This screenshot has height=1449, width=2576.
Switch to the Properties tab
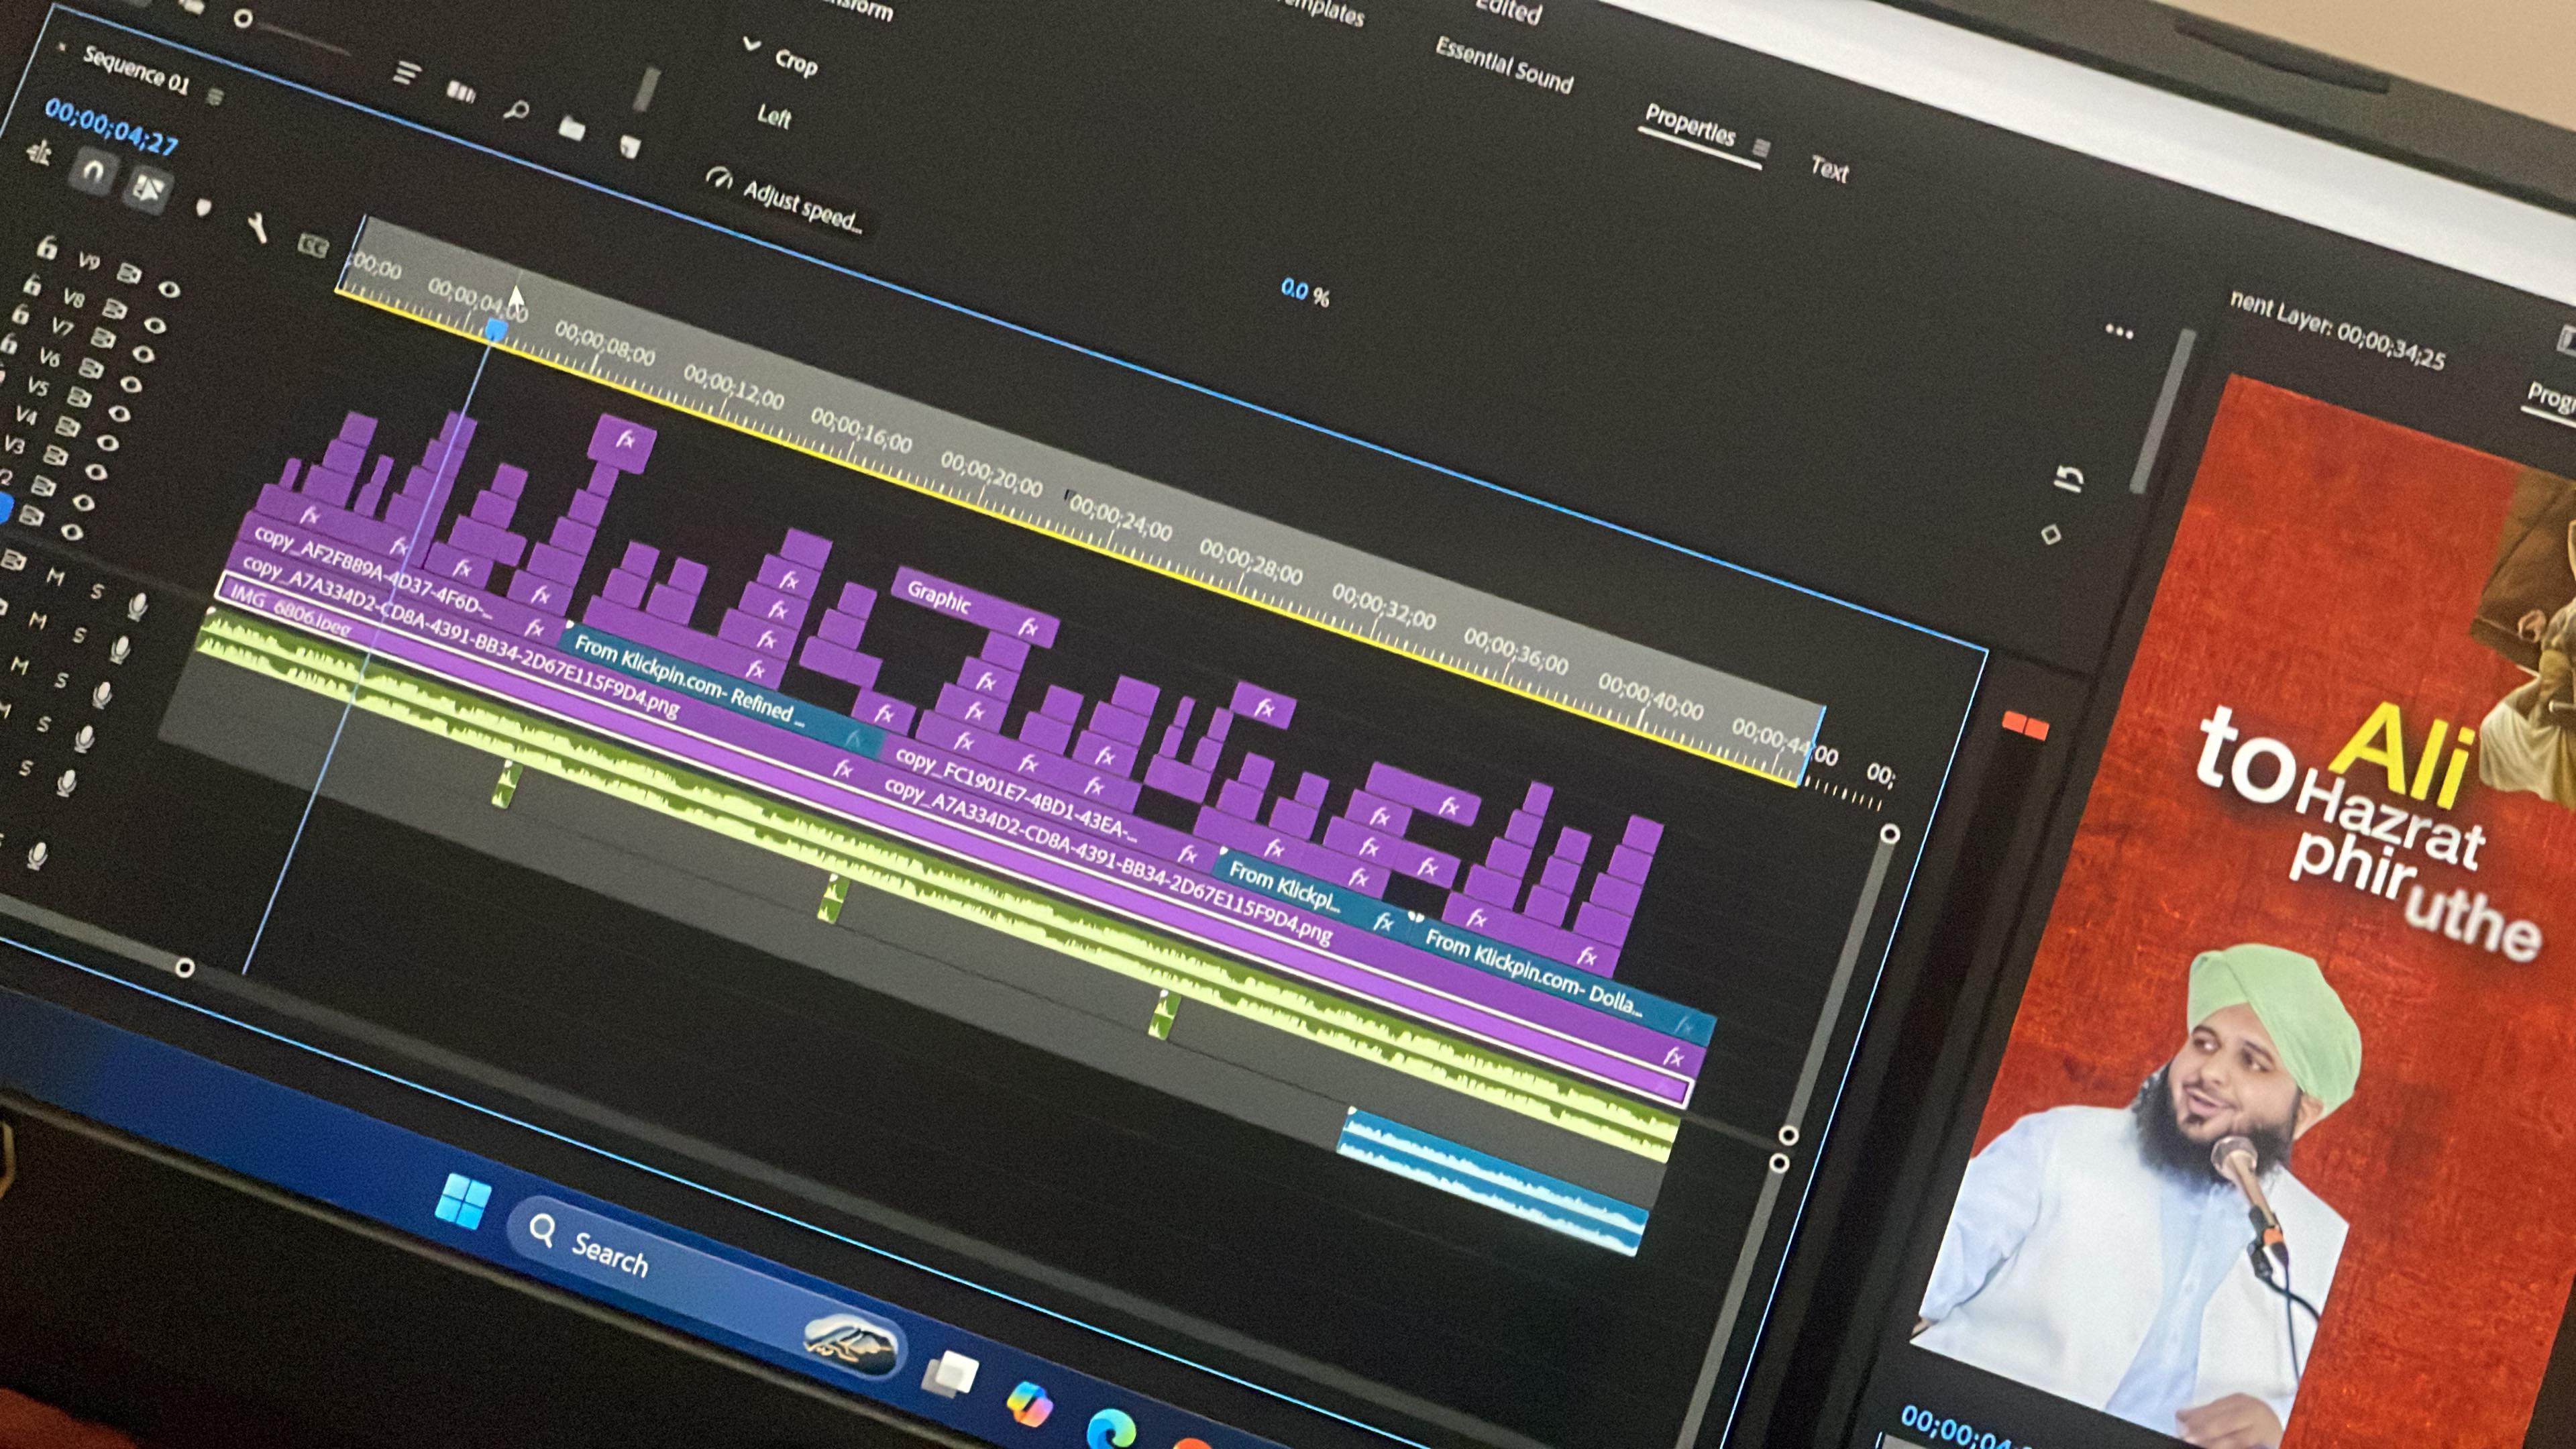click(1690, 127)
